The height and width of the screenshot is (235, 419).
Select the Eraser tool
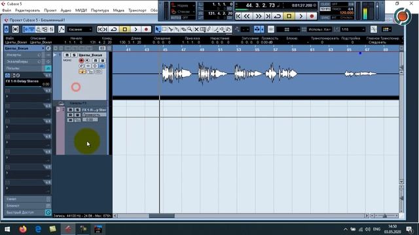(183, 29)
